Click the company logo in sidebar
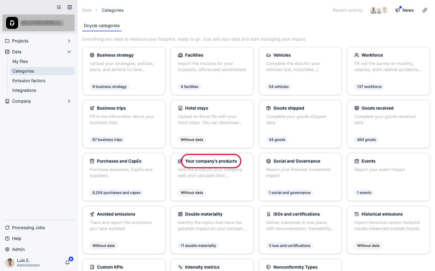 tap(12, 23)
